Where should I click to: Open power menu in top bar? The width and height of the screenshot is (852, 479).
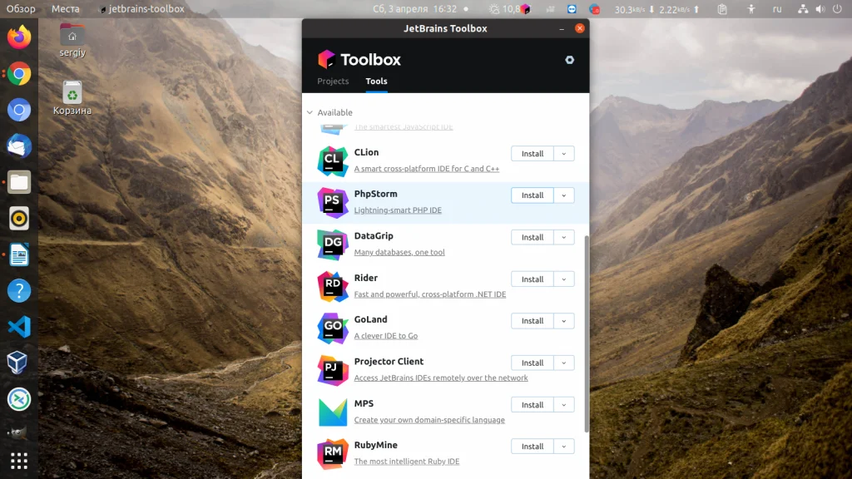click(x=837, y=8)
